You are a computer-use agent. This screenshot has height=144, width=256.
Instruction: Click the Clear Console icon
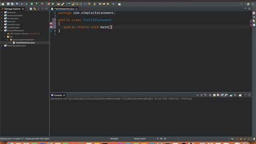(x=210, y=95)
